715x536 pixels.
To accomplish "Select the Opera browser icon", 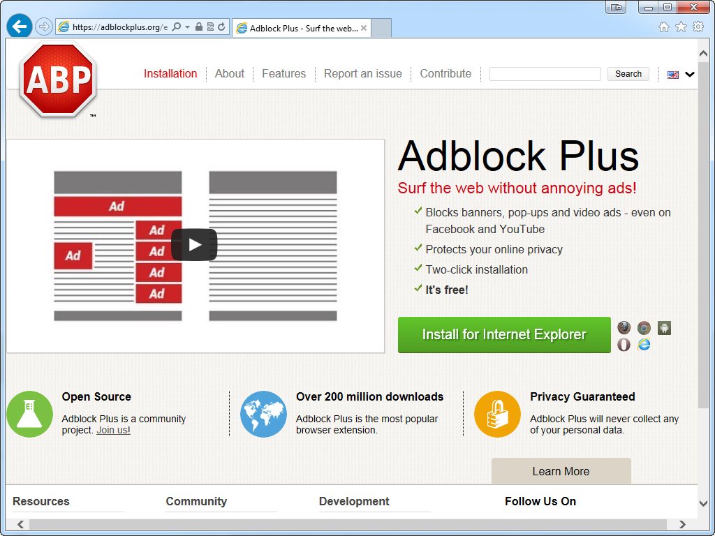I will coord(624,345).
